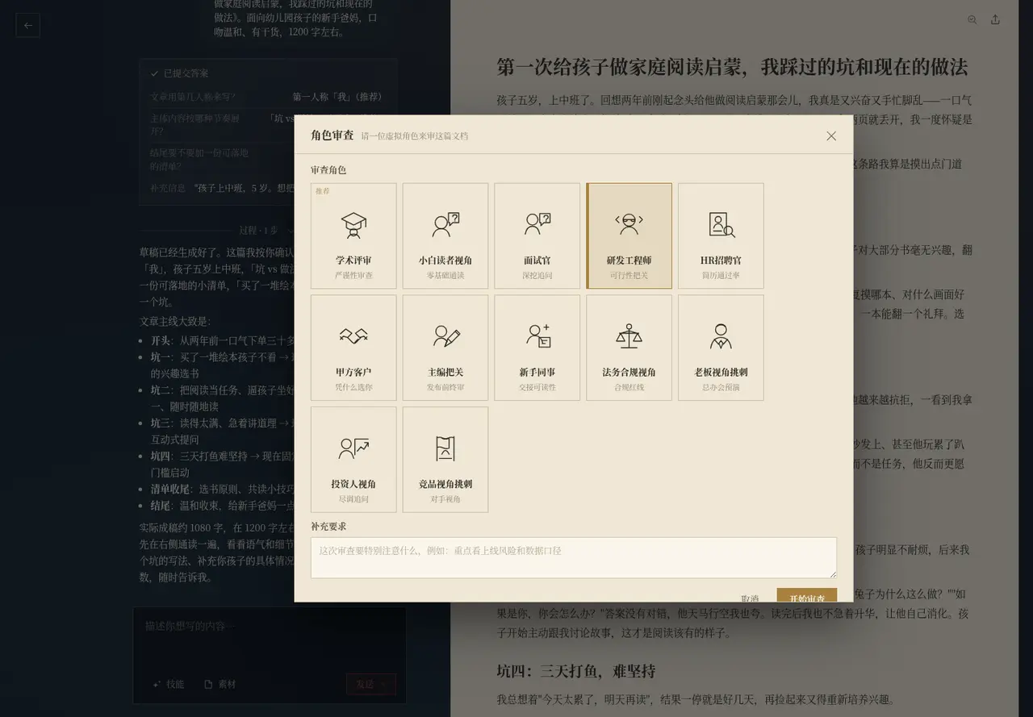The width and height of the screenshot is (1033, 717).
Task: Click 取消 to cancel the dialog
Action: tap(750, 598)
